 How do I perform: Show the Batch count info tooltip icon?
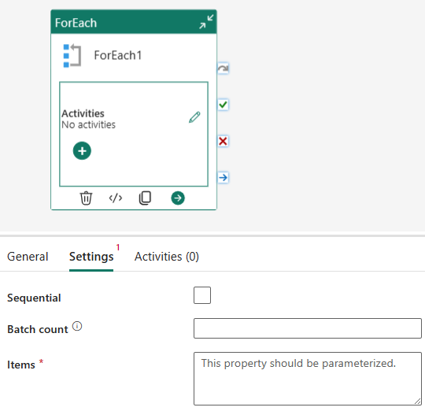point(77,326)
